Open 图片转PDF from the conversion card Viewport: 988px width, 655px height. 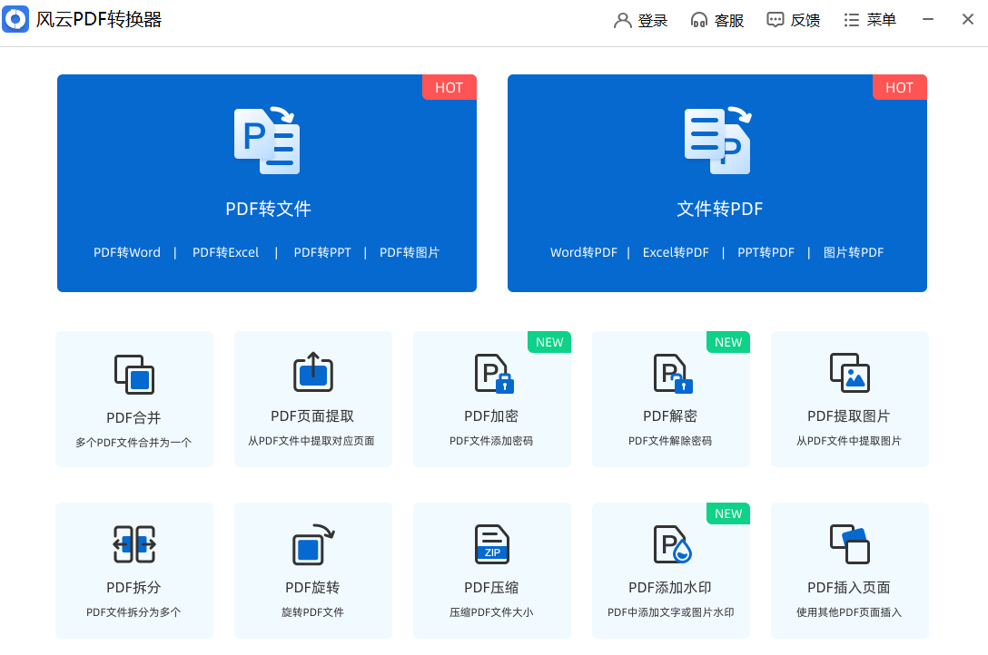(854, 252)
